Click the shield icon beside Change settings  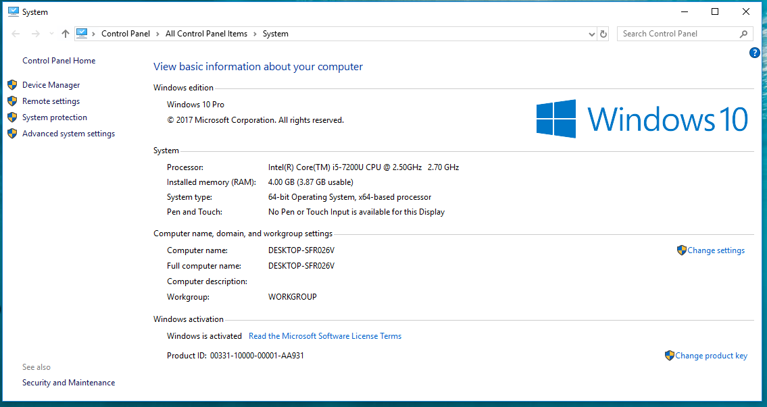(681, 250)
